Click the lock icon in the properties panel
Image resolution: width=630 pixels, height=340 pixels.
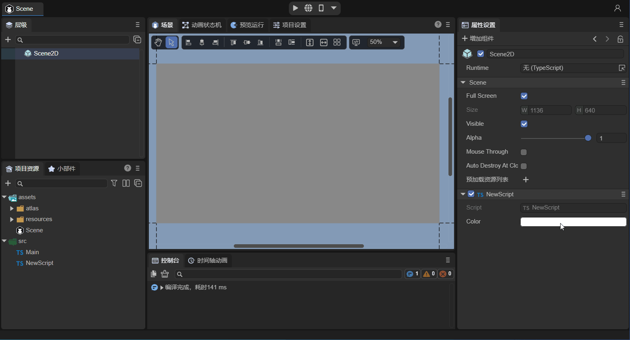(620, 39)
